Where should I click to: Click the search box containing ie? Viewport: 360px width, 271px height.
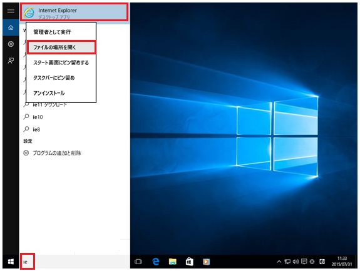point(75,262)
